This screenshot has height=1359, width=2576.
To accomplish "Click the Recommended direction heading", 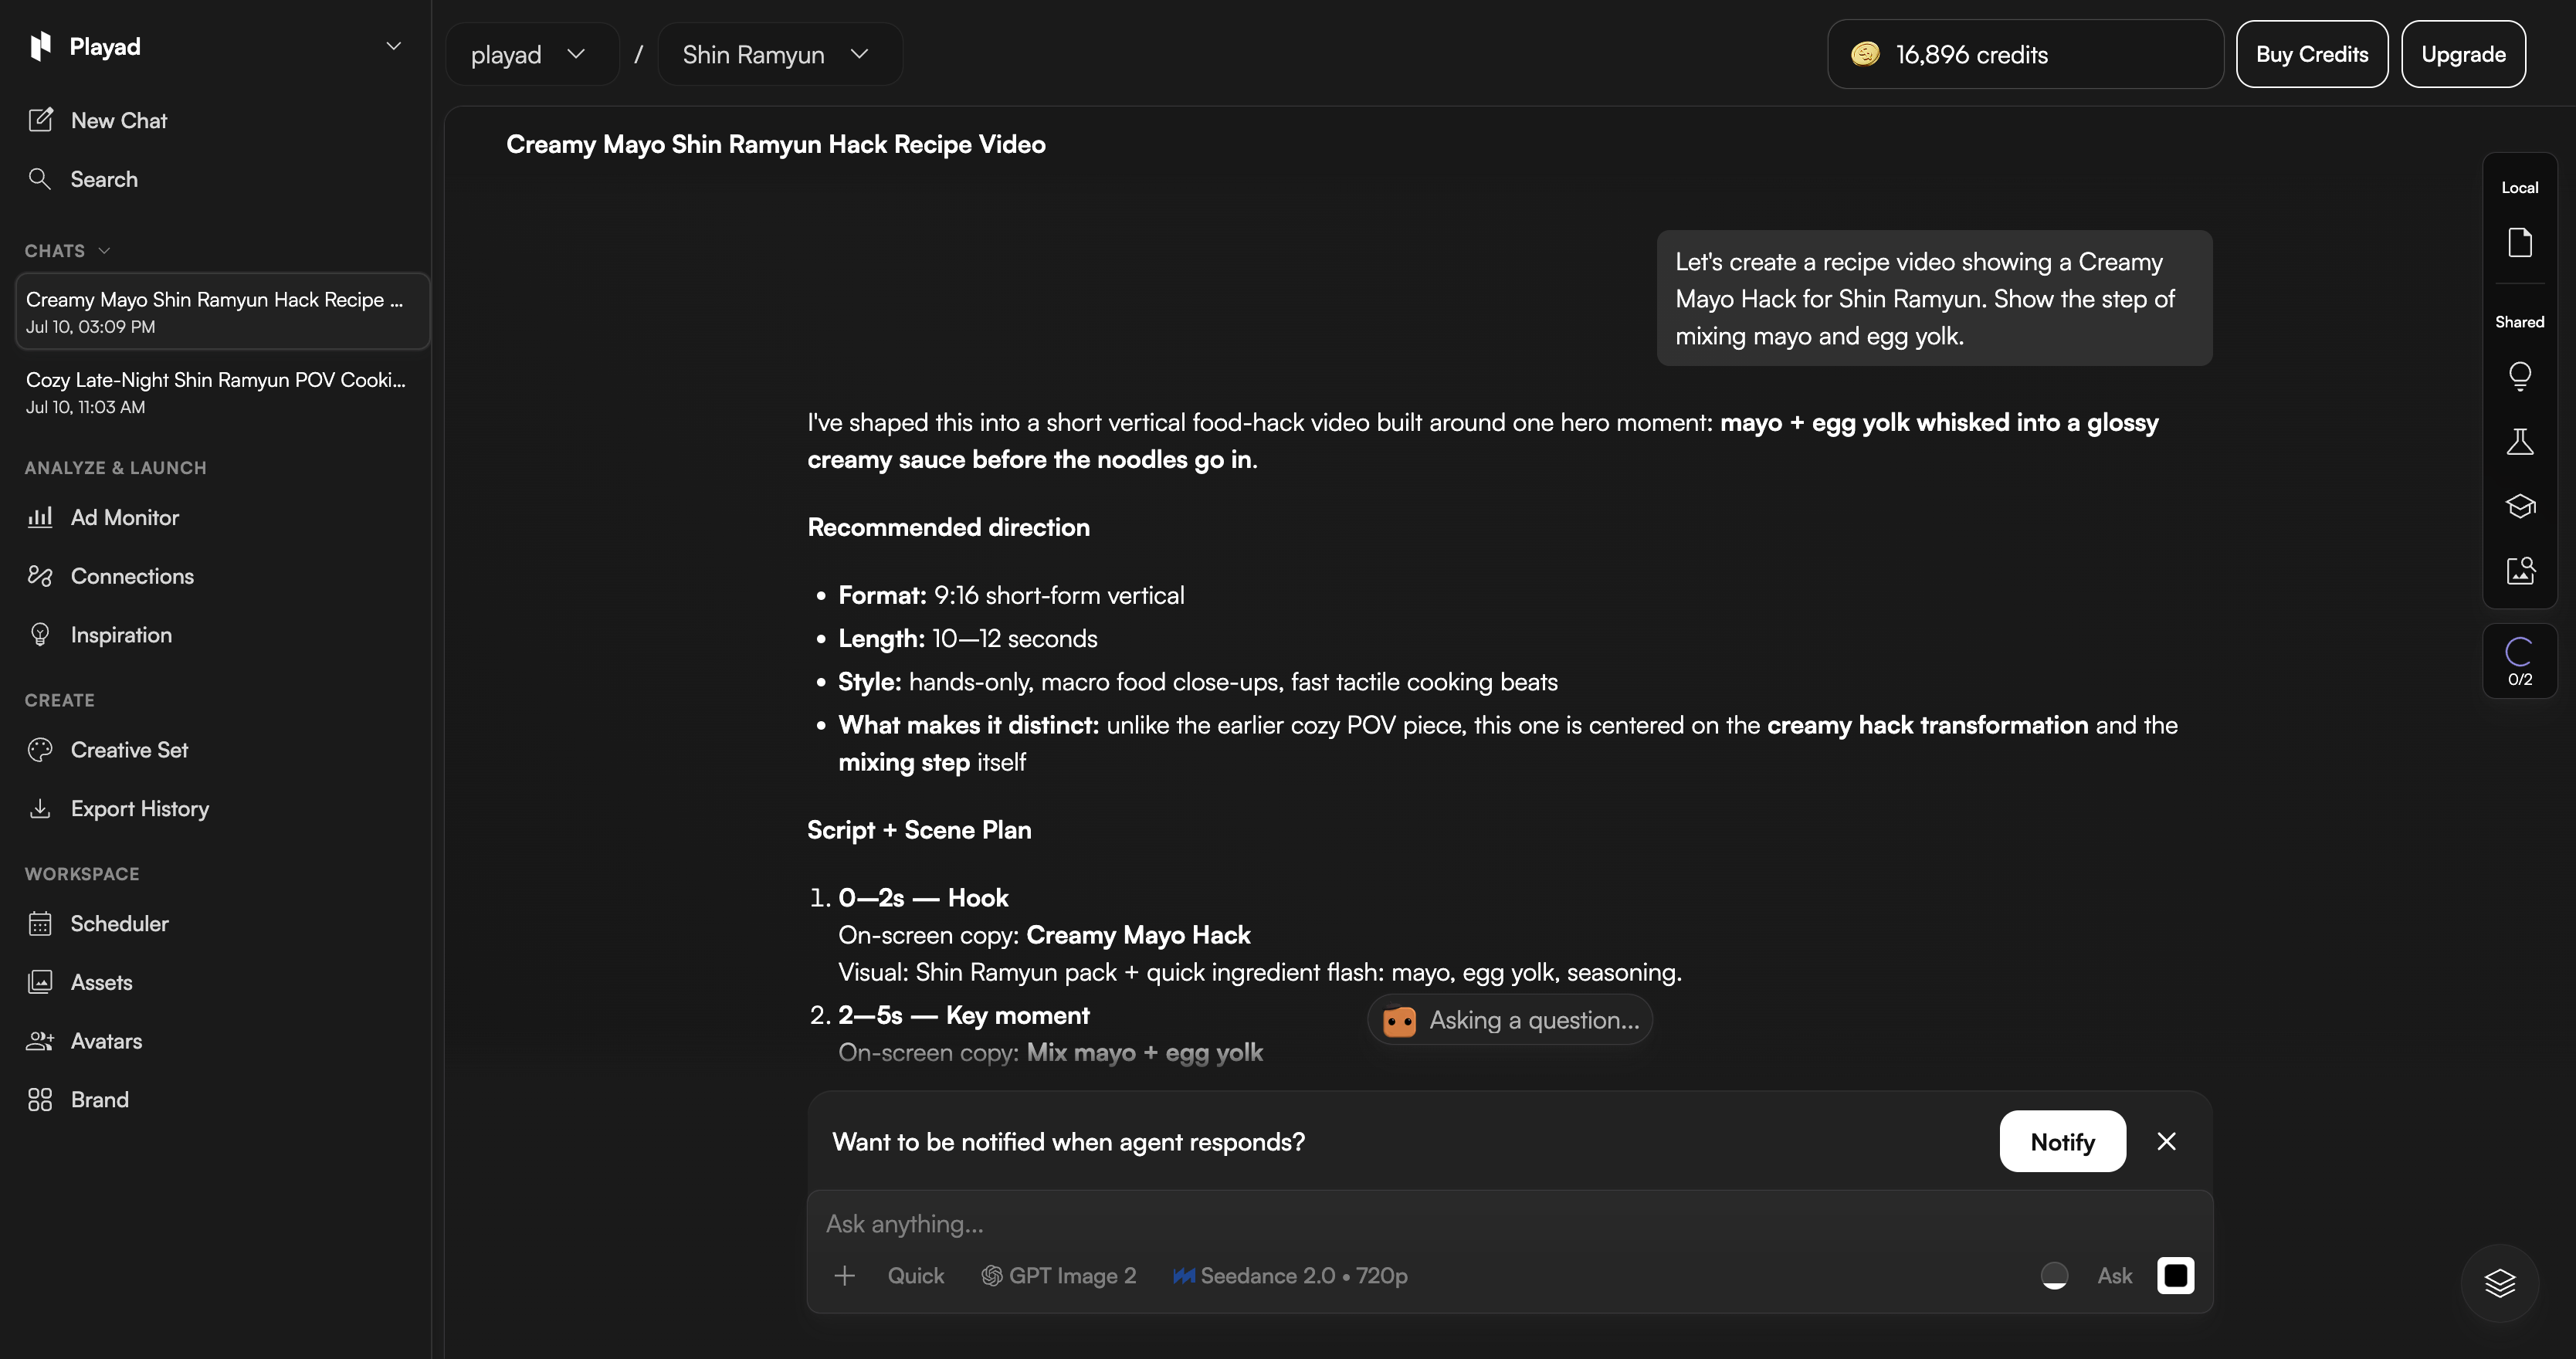I will pyautogui.click(x=948, y=527).
